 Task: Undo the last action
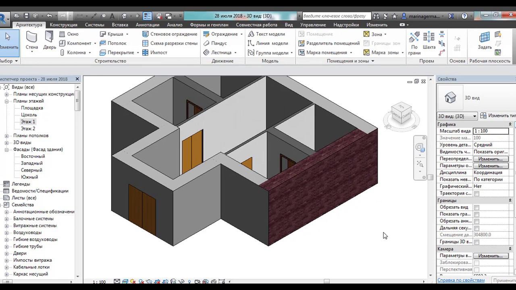[x=49, y=16]
